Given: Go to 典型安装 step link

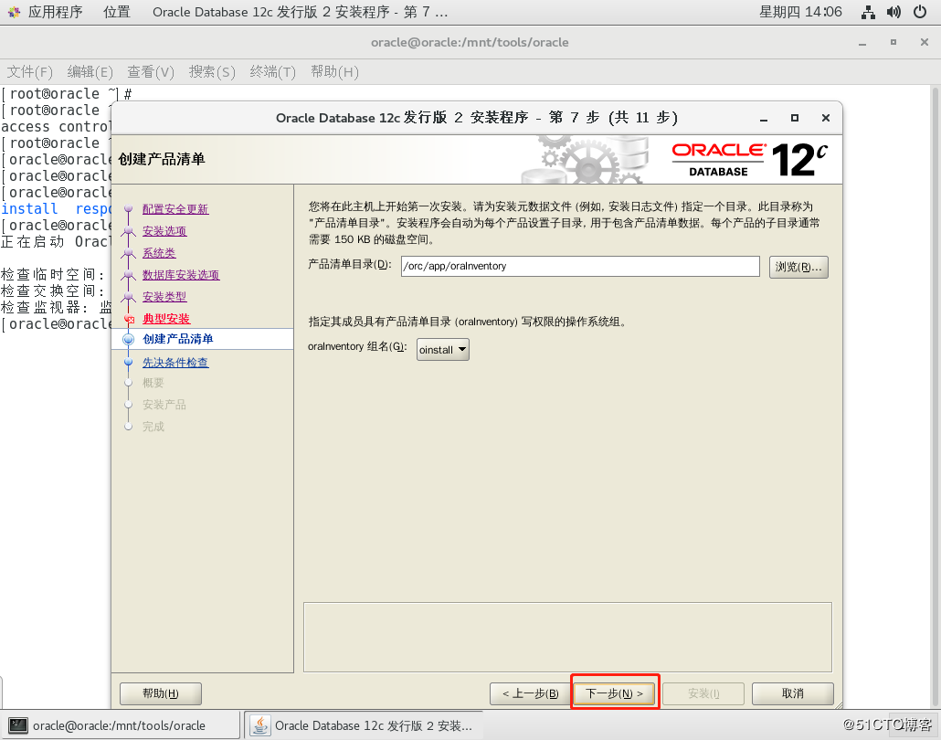Looking at the screenshot, I should point(166,319).
